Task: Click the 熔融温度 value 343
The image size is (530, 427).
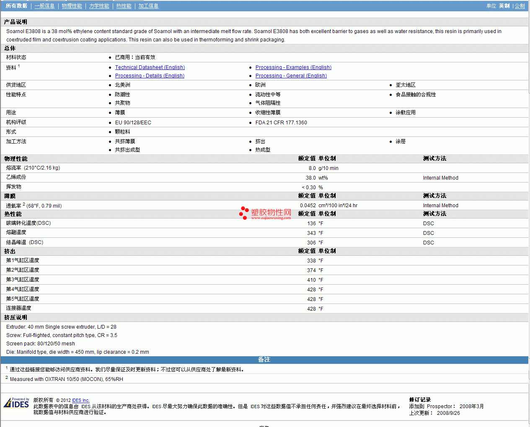Action: (x=311, y=233)
